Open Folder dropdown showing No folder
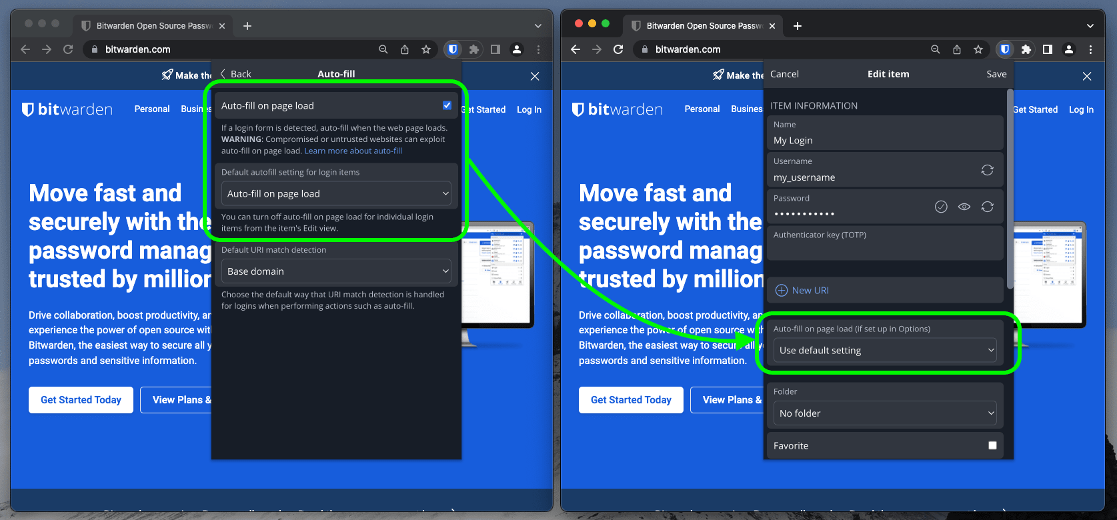The image size is (1117, 520). coord(885,413)
